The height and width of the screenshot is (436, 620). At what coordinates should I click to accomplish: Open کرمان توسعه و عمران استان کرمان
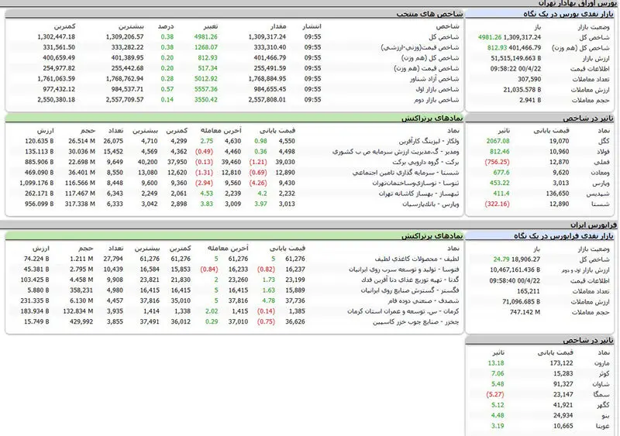coord(403,311)
